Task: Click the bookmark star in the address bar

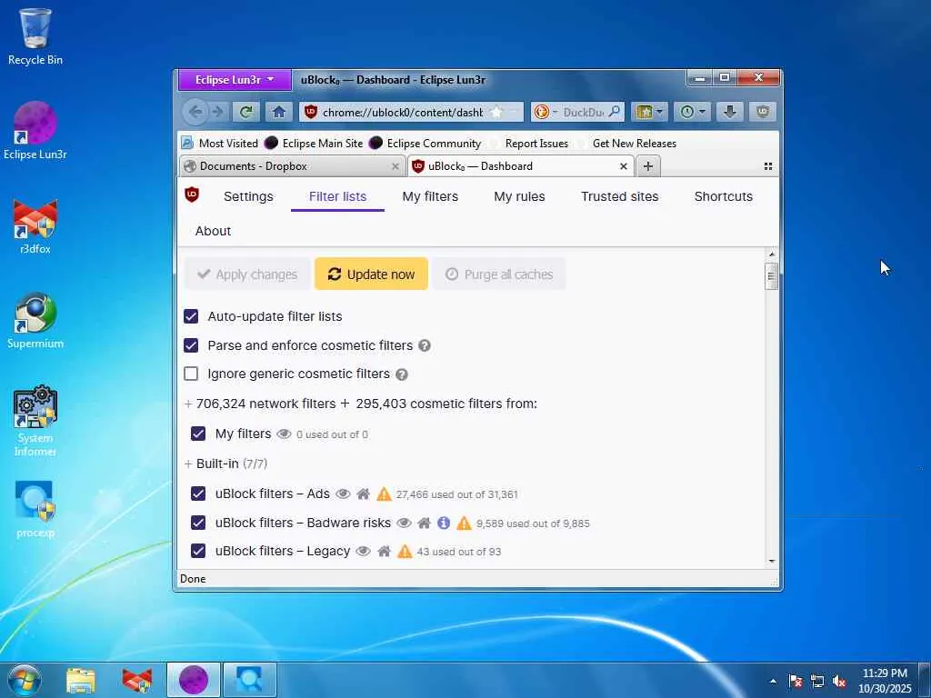Action: 496,112
